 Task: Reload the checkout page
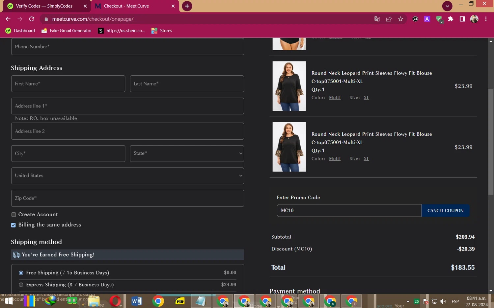[32, 19]
